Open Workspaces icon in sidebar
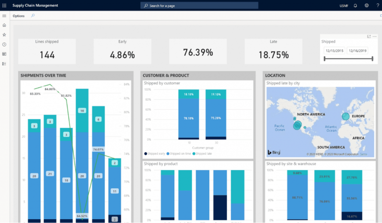This screenshot has height=223, width=382. [4, 54]
